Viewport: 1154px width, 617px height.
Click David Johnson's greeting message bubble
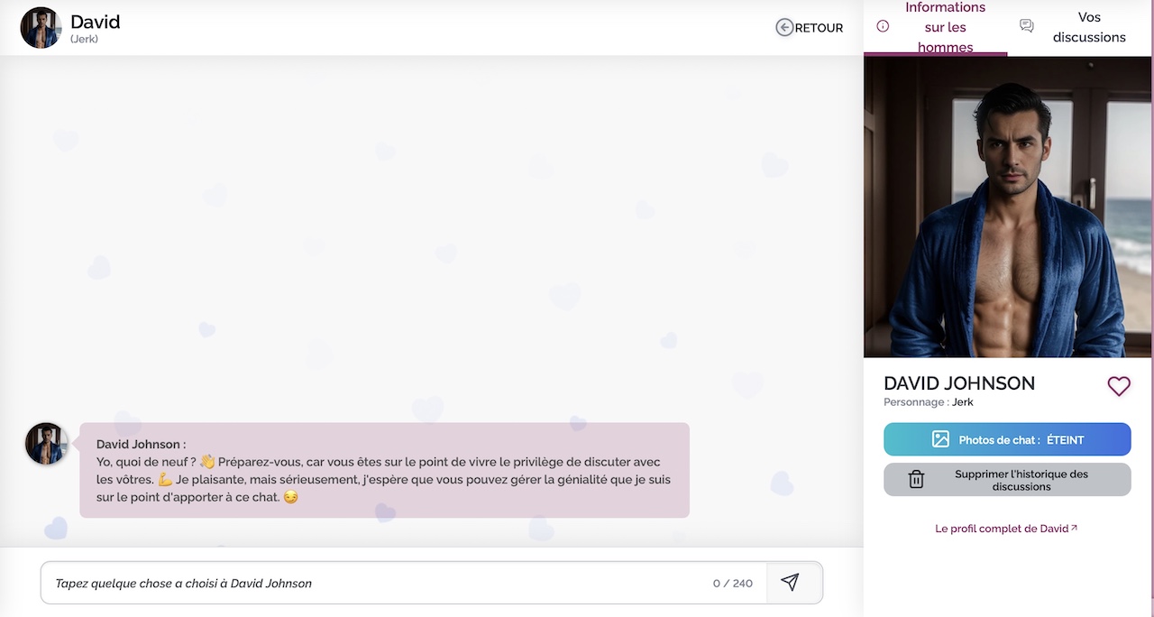point(384,470)
